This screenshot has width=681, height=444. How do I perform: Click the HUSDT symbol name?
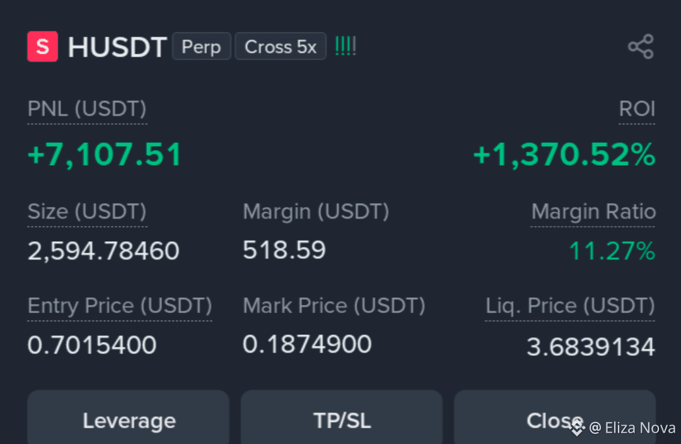117,47
